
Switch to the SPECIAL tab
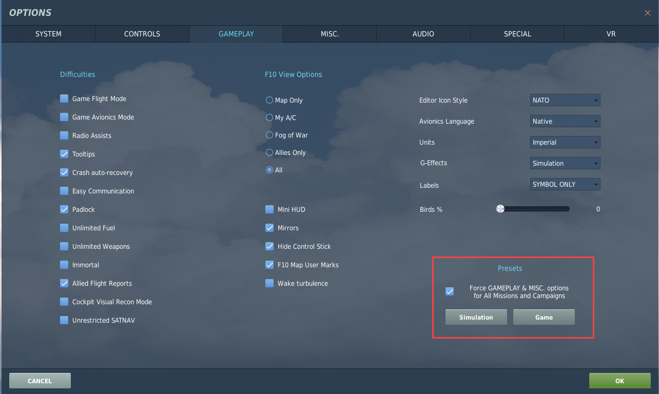tap(517, 34)
